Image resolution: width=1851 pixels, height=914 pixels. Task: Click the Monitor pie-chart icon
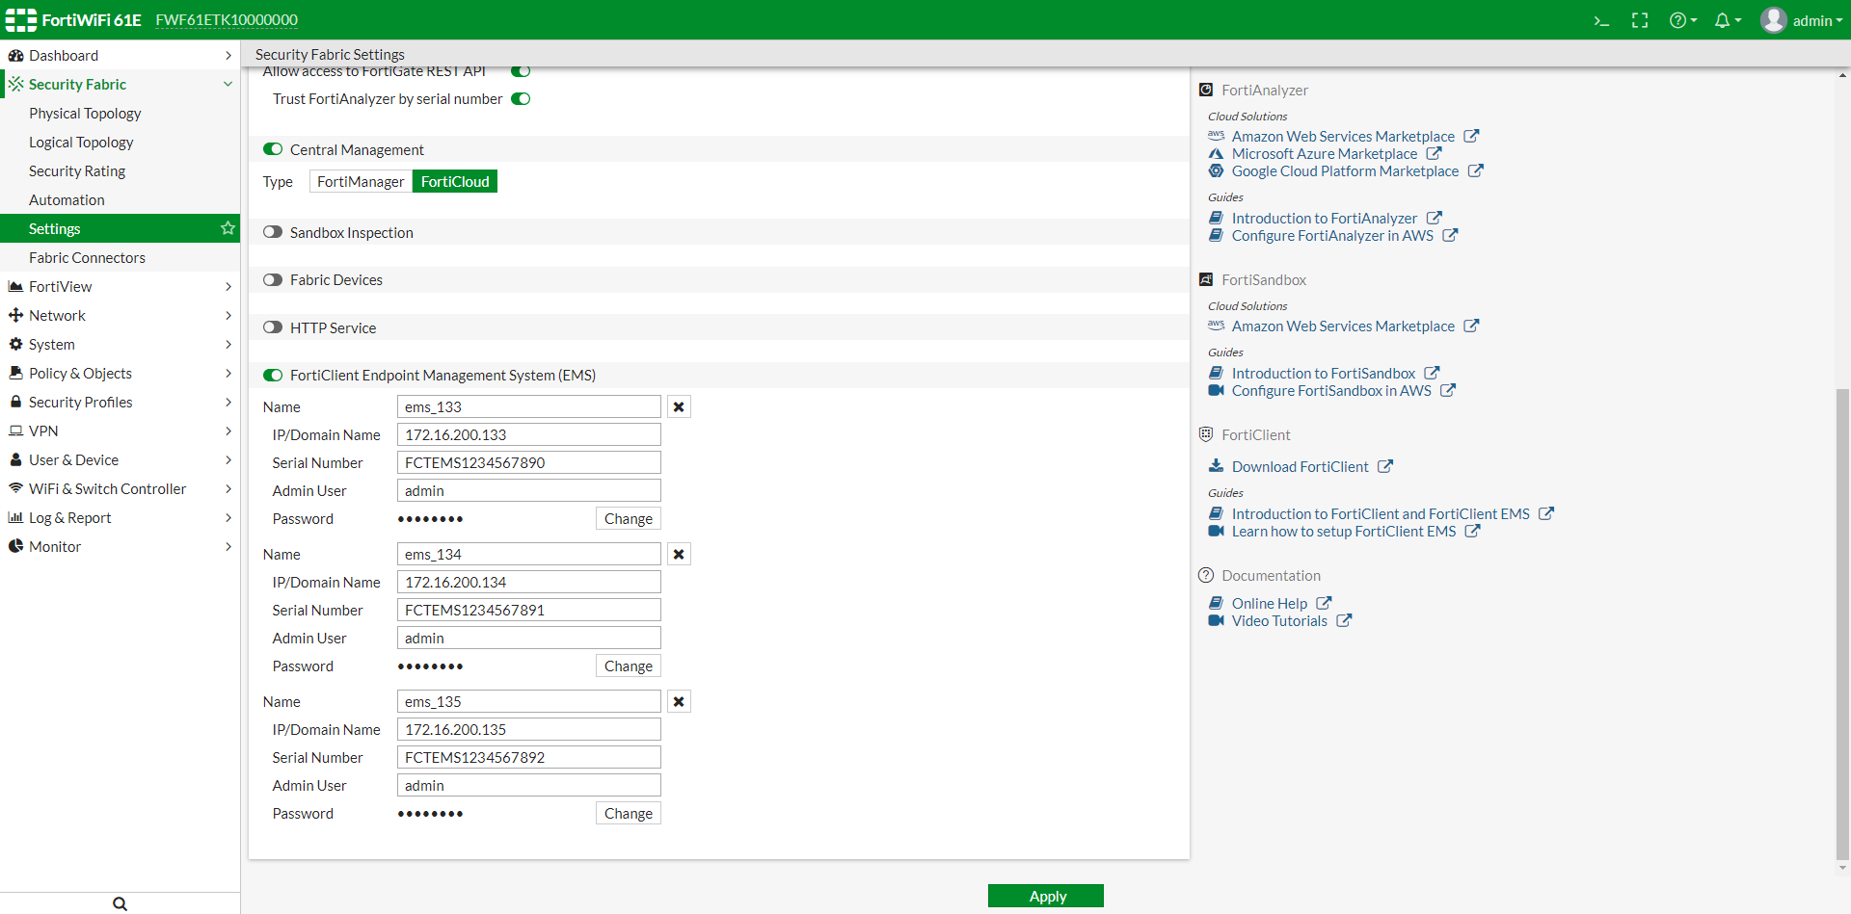click(x=15, y=546)
